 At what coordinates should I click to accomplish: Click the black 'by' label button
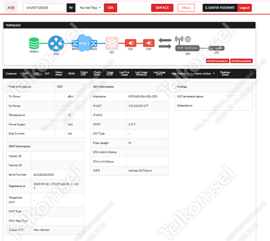tap(71, 8)
